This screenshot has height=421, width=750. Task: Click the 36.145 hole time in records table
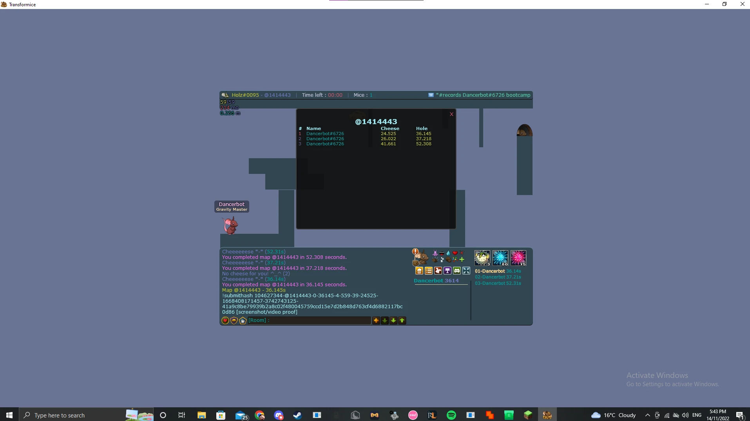[424, 134]
